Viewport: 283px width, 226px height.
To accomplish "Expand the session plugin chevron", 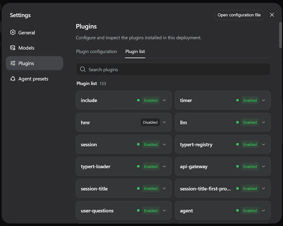I will tap(164, 145).
